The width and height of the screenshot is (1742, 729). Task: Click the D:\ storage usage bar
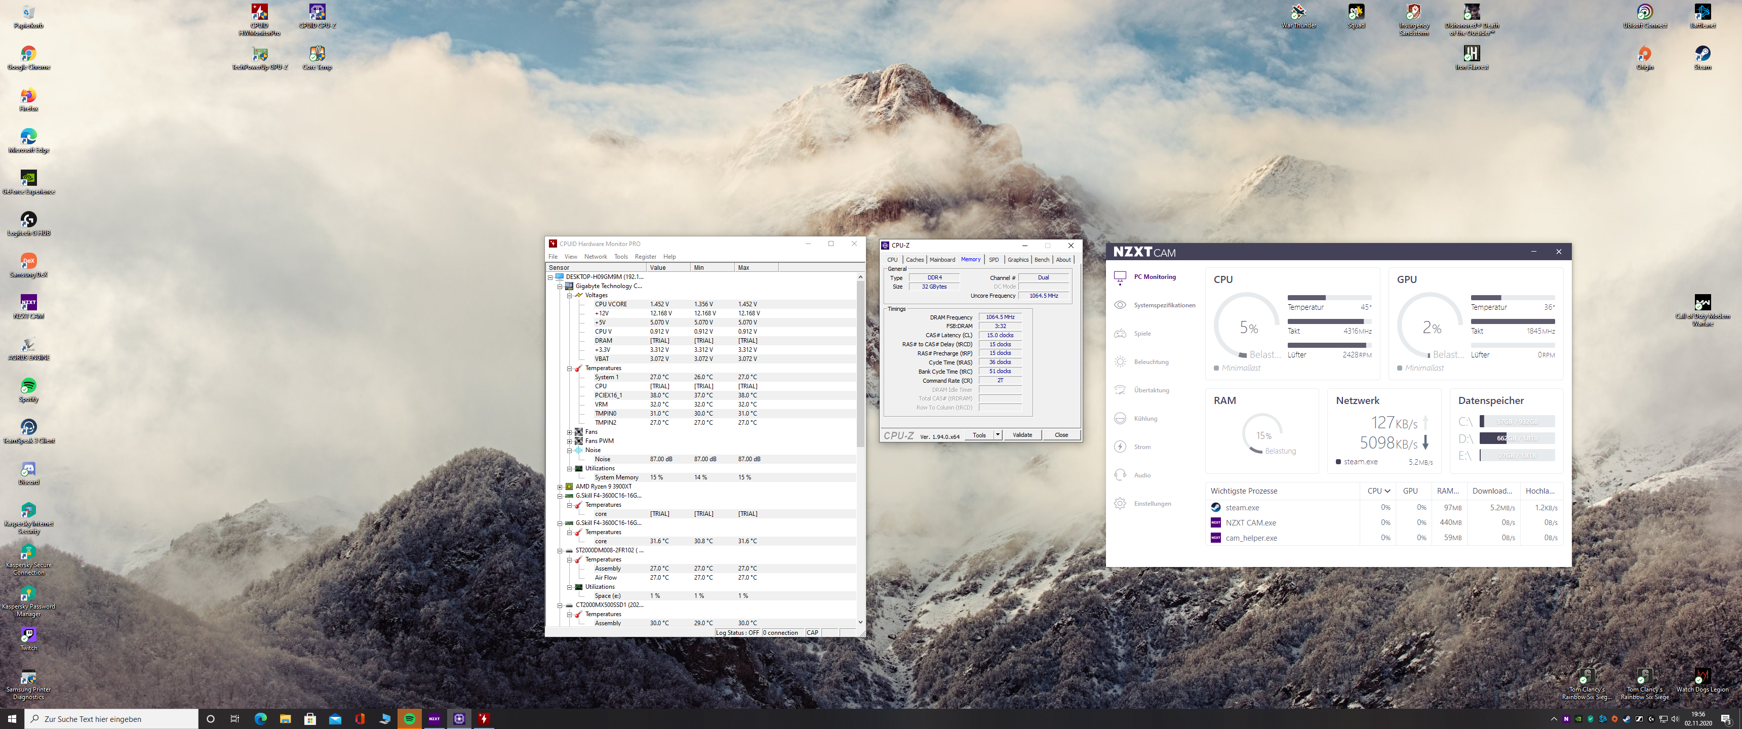click(x=1517, y=438)
